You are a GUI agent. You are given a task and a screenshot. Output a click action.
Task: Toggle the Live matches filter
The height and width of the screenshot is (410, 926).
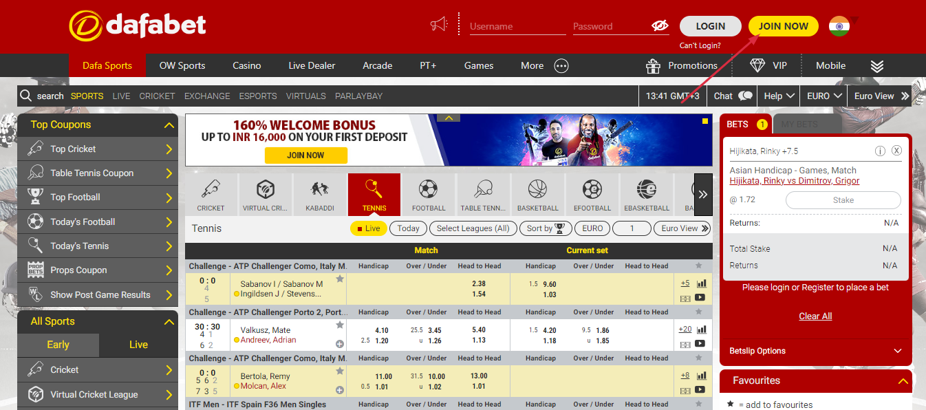(368, 228)
